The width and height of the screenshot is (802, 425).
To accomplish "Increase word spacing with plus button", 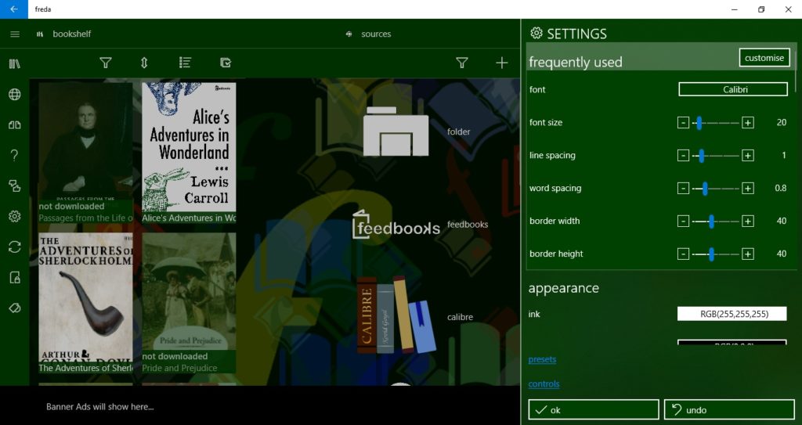I will coord(748,188).
